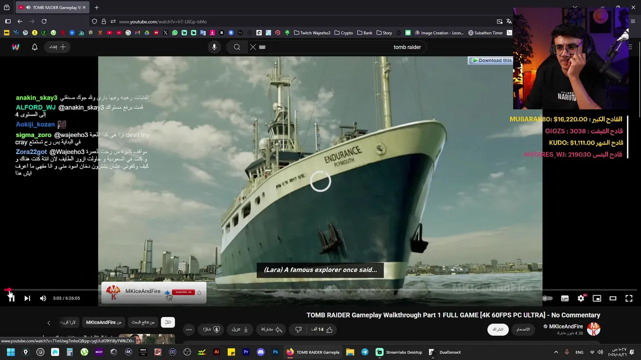Open the browser tab list dropdown at top-left
Screen dimensions: 641x360
7,7
